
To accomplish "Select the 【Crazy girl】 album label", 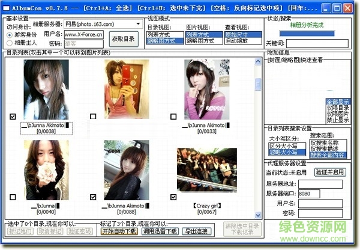I will pos(207,206).
